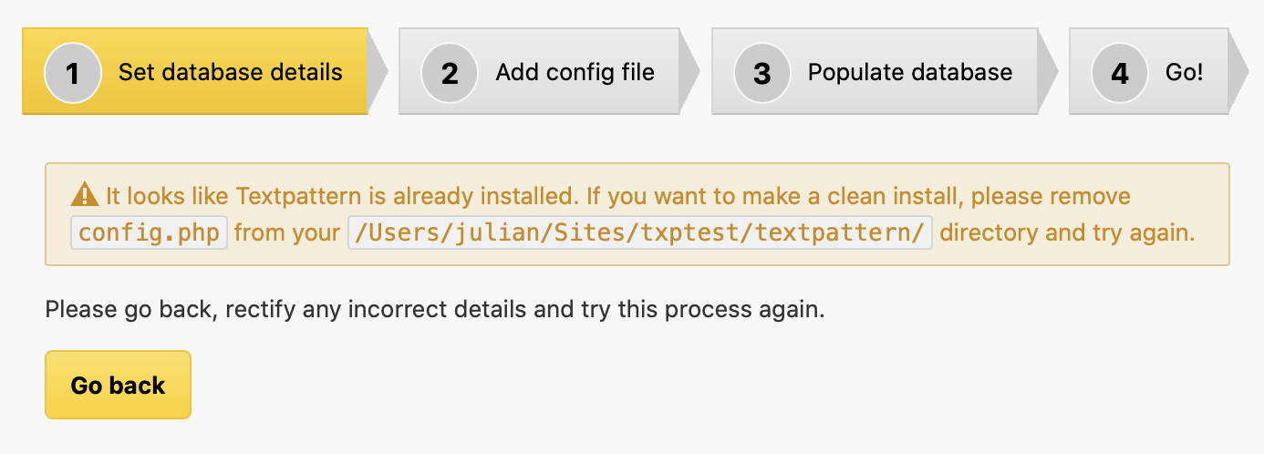This screenshot has height=454, width=1264.
Task: Click the step 4 number circle
Action: coord(1119,73)
